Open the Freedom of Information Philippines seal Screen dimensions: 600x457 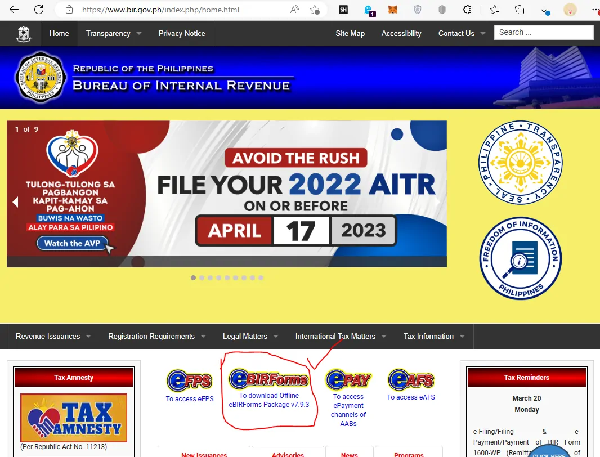pyautogui.click(x=521, y=258)
